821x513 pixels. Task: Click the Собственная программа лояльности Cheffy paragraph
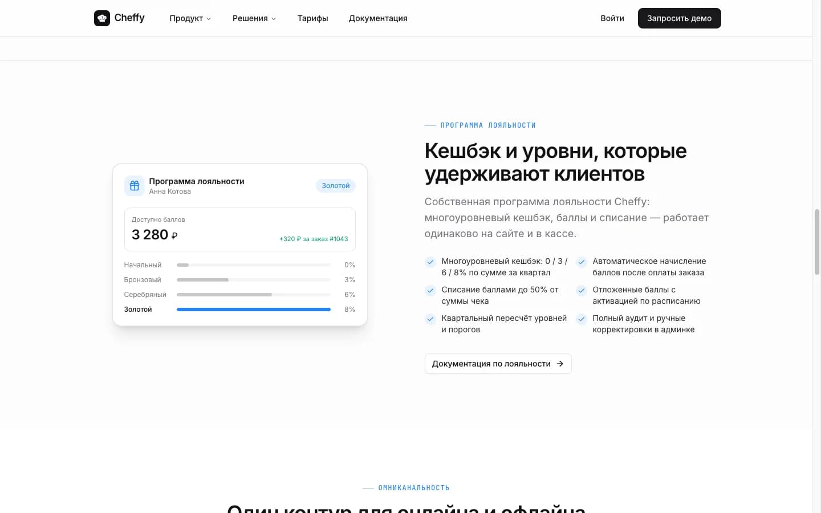pos(567,218)
